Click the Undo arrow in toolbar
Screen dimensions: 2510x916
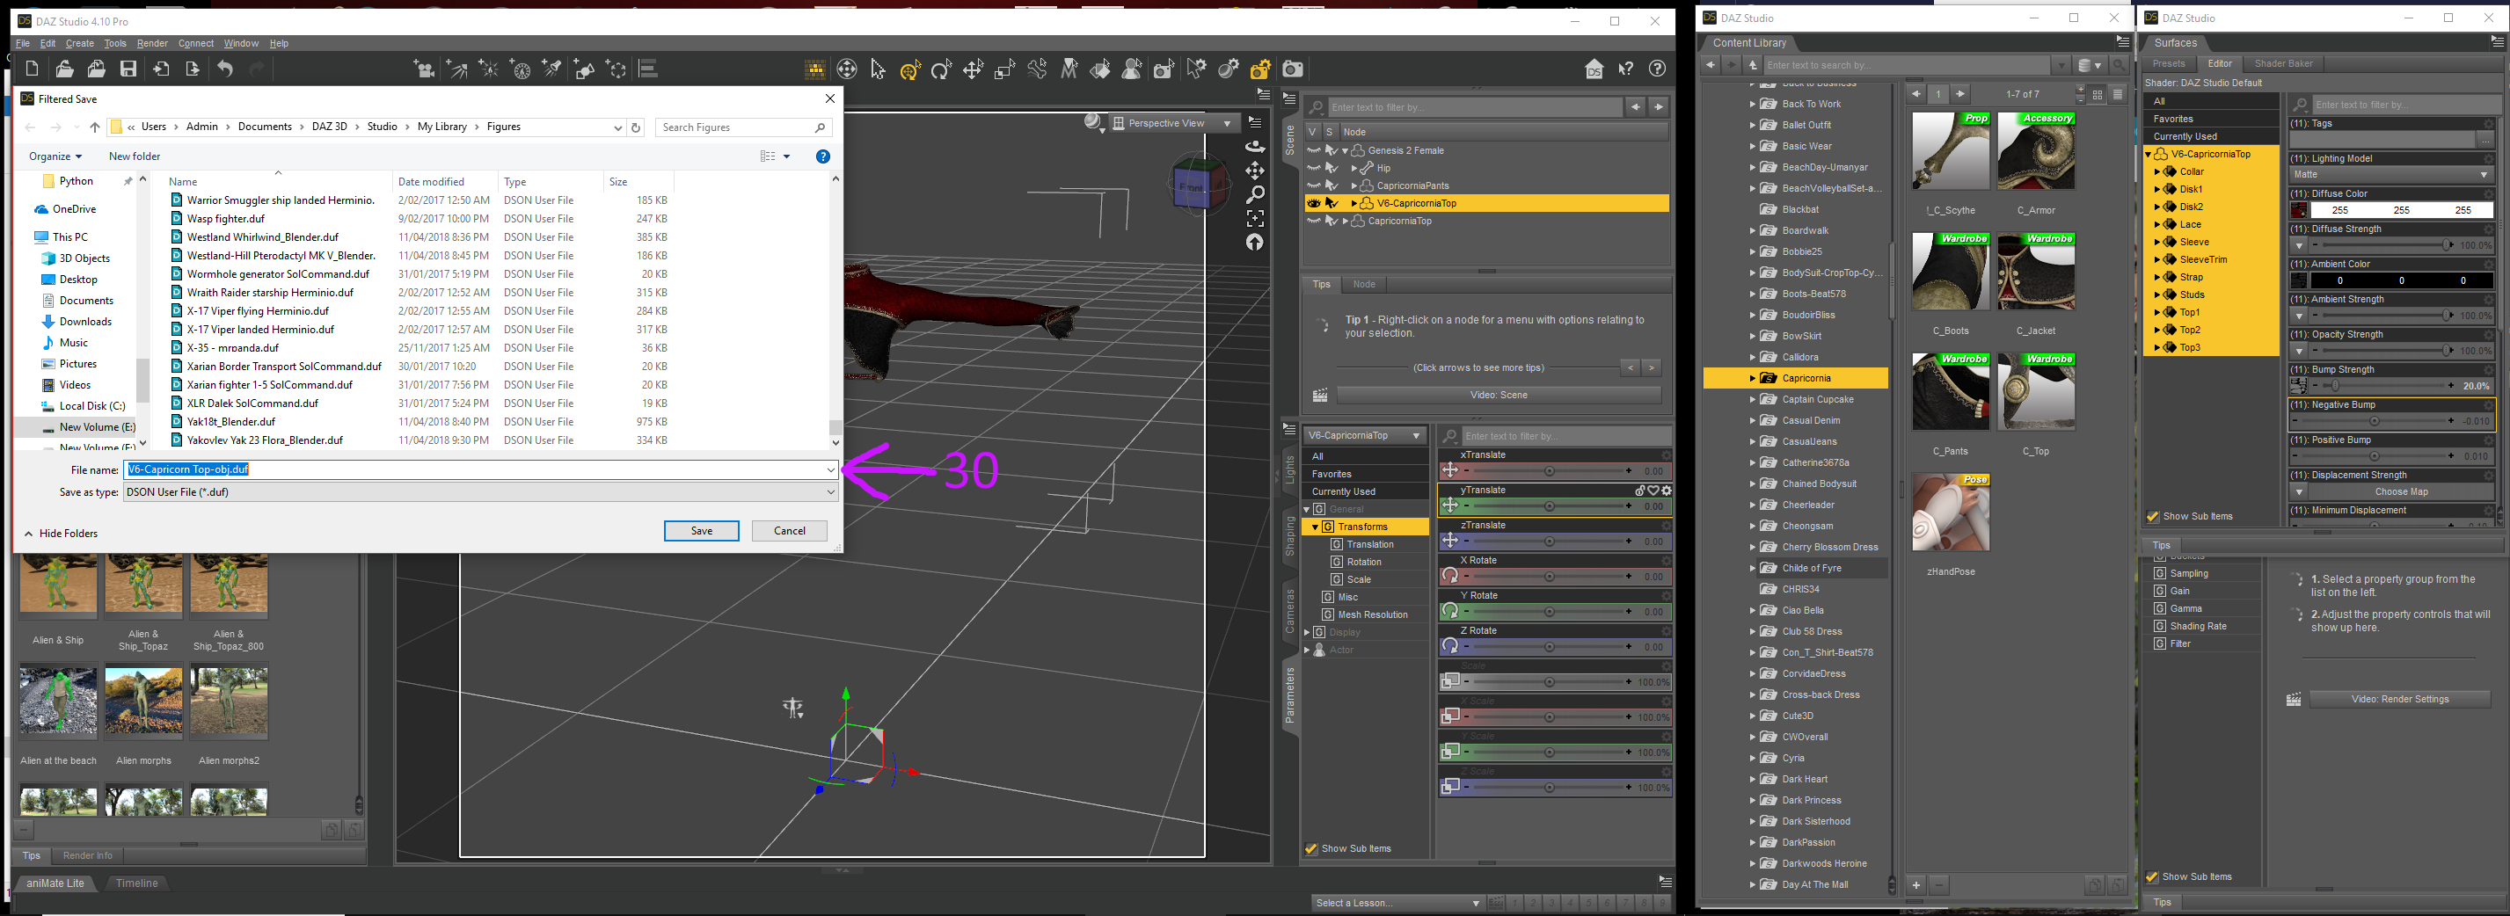point(225,69)
